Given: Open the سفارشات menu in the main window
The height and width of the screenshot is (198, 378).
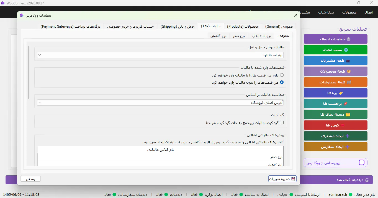Looking at the screenshot, I should (x=326, y=12).
